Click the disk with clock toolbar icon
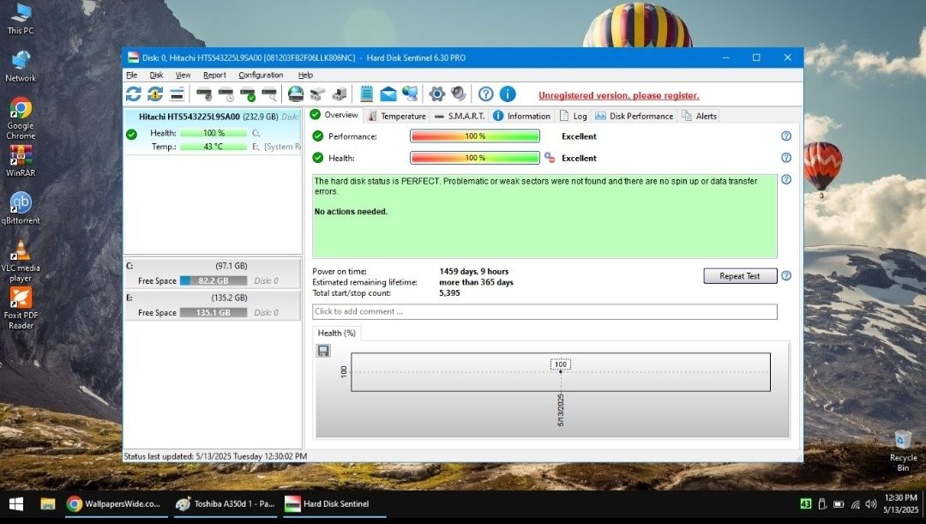 [225, 94]
